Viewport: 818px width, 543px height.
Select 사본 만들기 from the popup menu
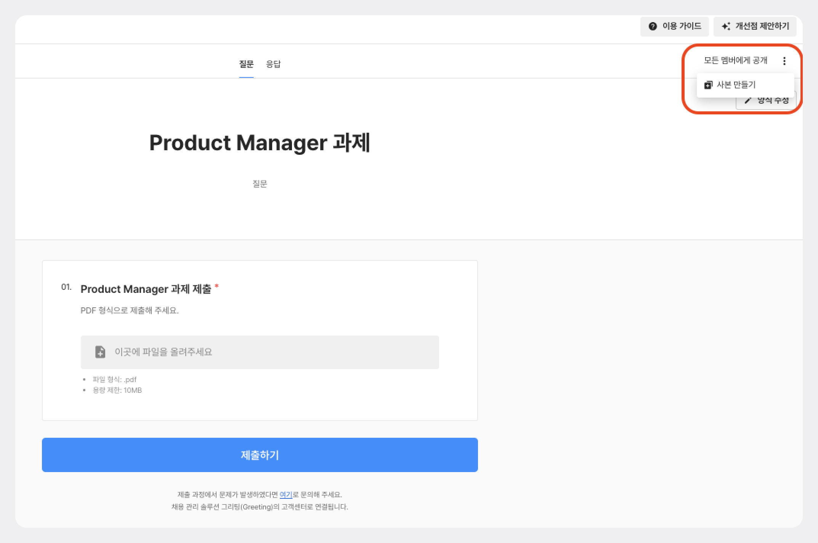tap(736, 85)
